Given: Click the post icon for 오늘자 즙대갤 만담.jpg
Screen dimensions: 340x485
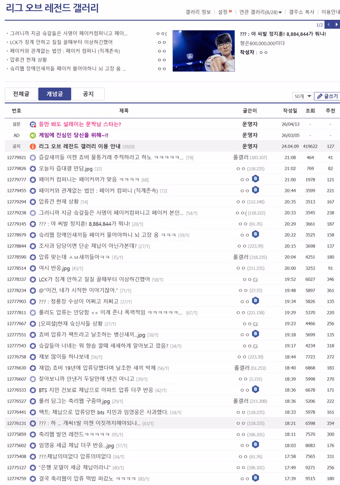Looking at the screenshot, I should point(33,168).
